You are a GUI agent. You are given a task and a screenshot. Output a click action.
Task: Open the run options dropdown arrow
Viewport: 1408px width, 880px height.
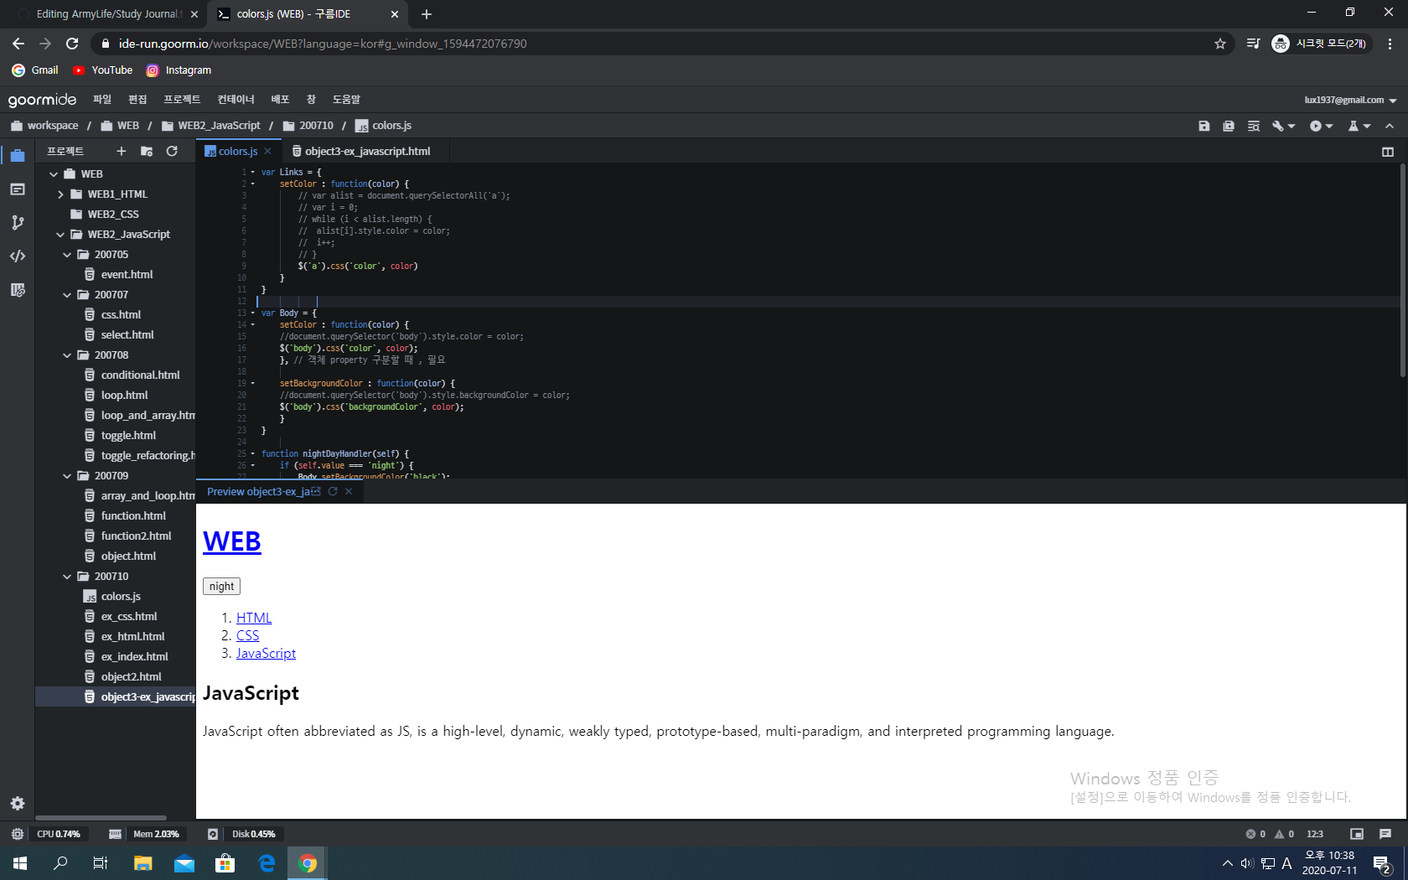coord(1329,127)
